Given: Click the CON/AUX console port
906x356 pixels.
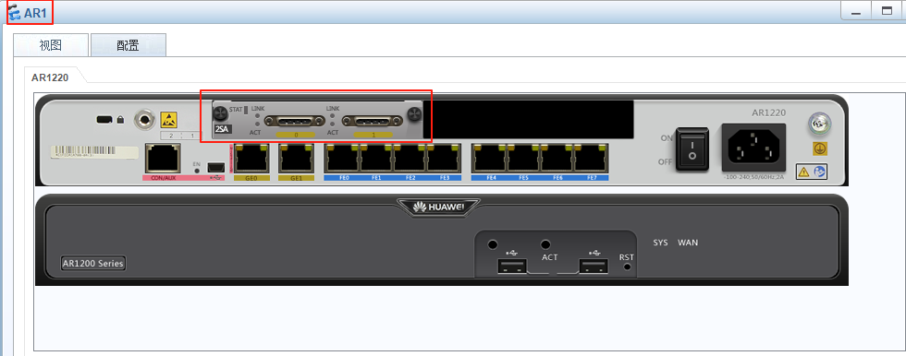Looking at the screenshot, I should [x=163, y=159].
